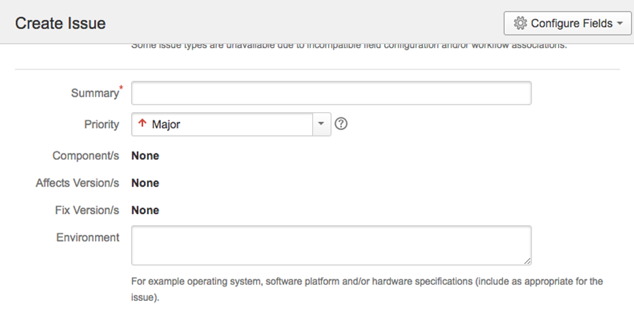Screen dimensions: 634x311
Task: Click the Fix Version/s label
Action: [87, 210]
